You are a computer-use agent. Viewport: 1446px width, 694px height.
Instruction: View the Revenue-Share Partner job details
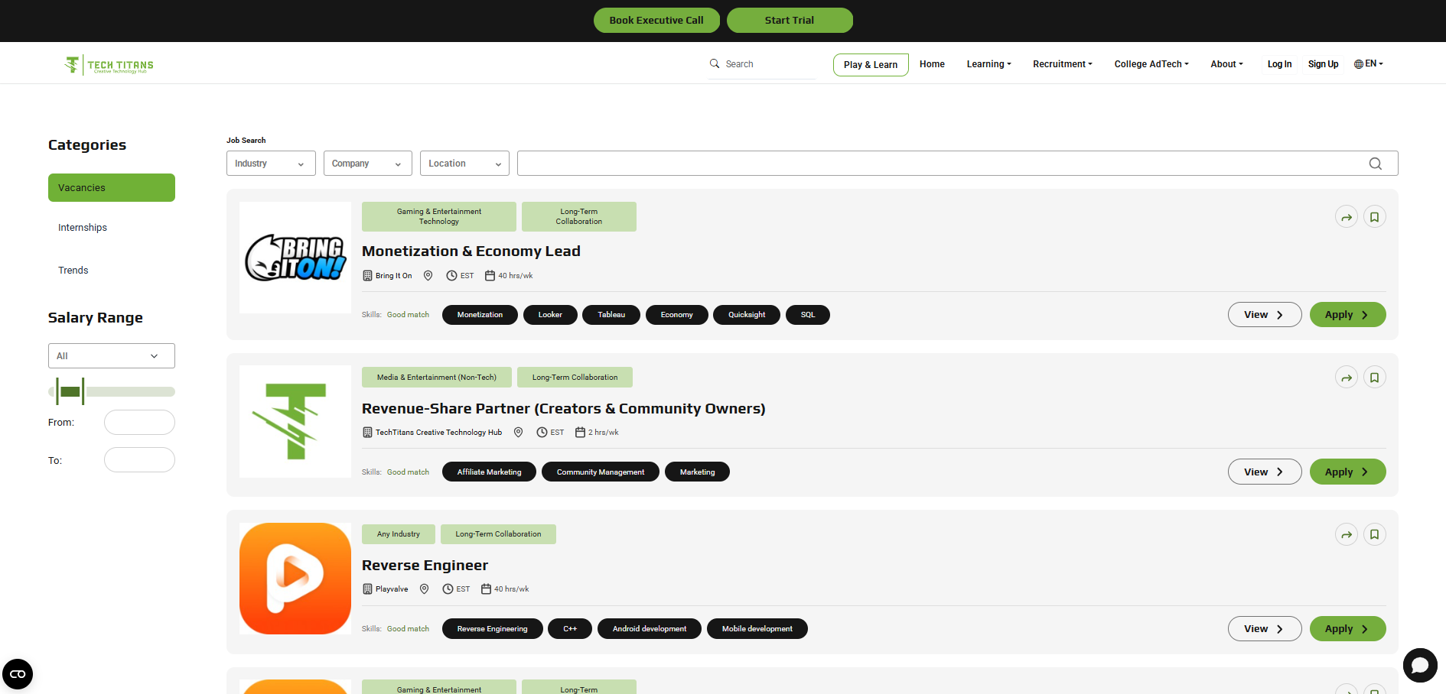(1264, 472)
